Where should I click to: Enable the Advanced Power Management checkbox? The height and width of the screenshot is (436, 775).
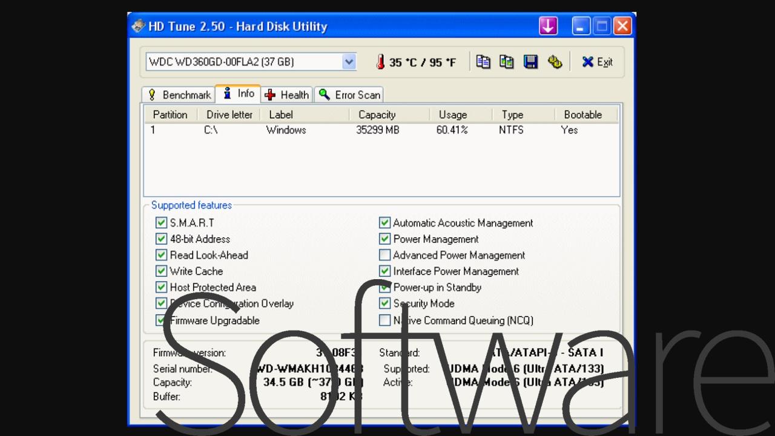[x=384, y=255]
